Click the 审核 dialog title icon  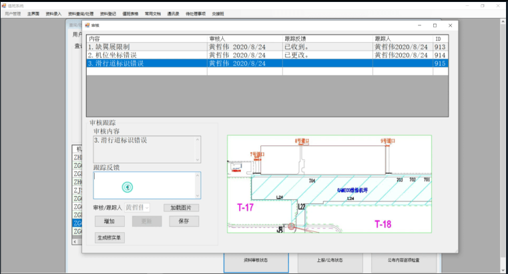click(x=87, y=25)
